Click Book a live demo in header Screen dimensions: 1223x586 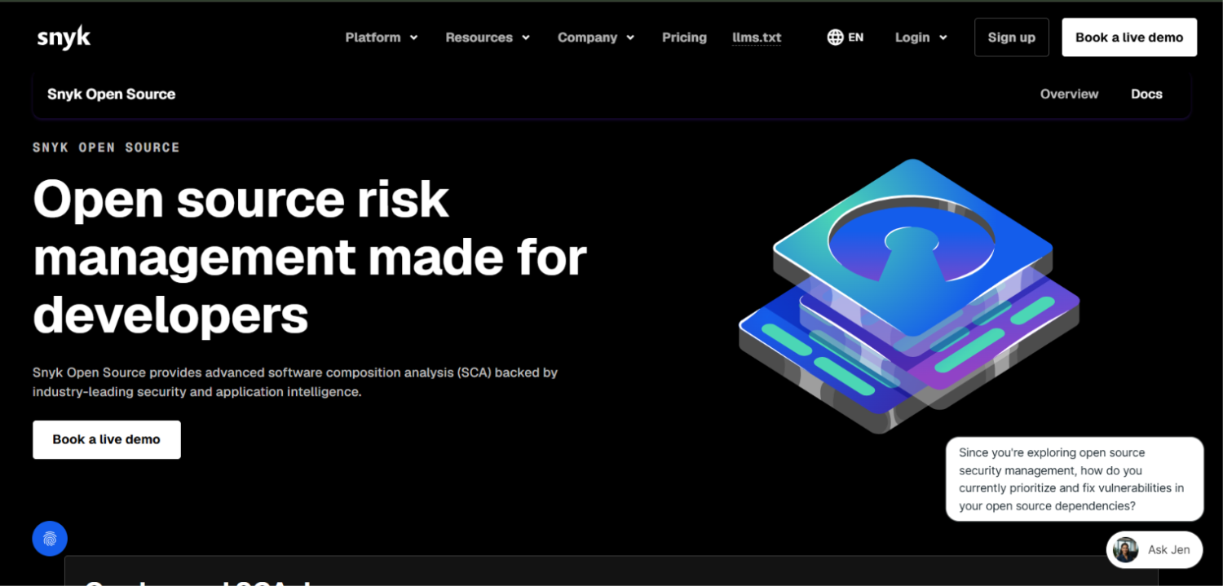click(x=1129, y=37)
